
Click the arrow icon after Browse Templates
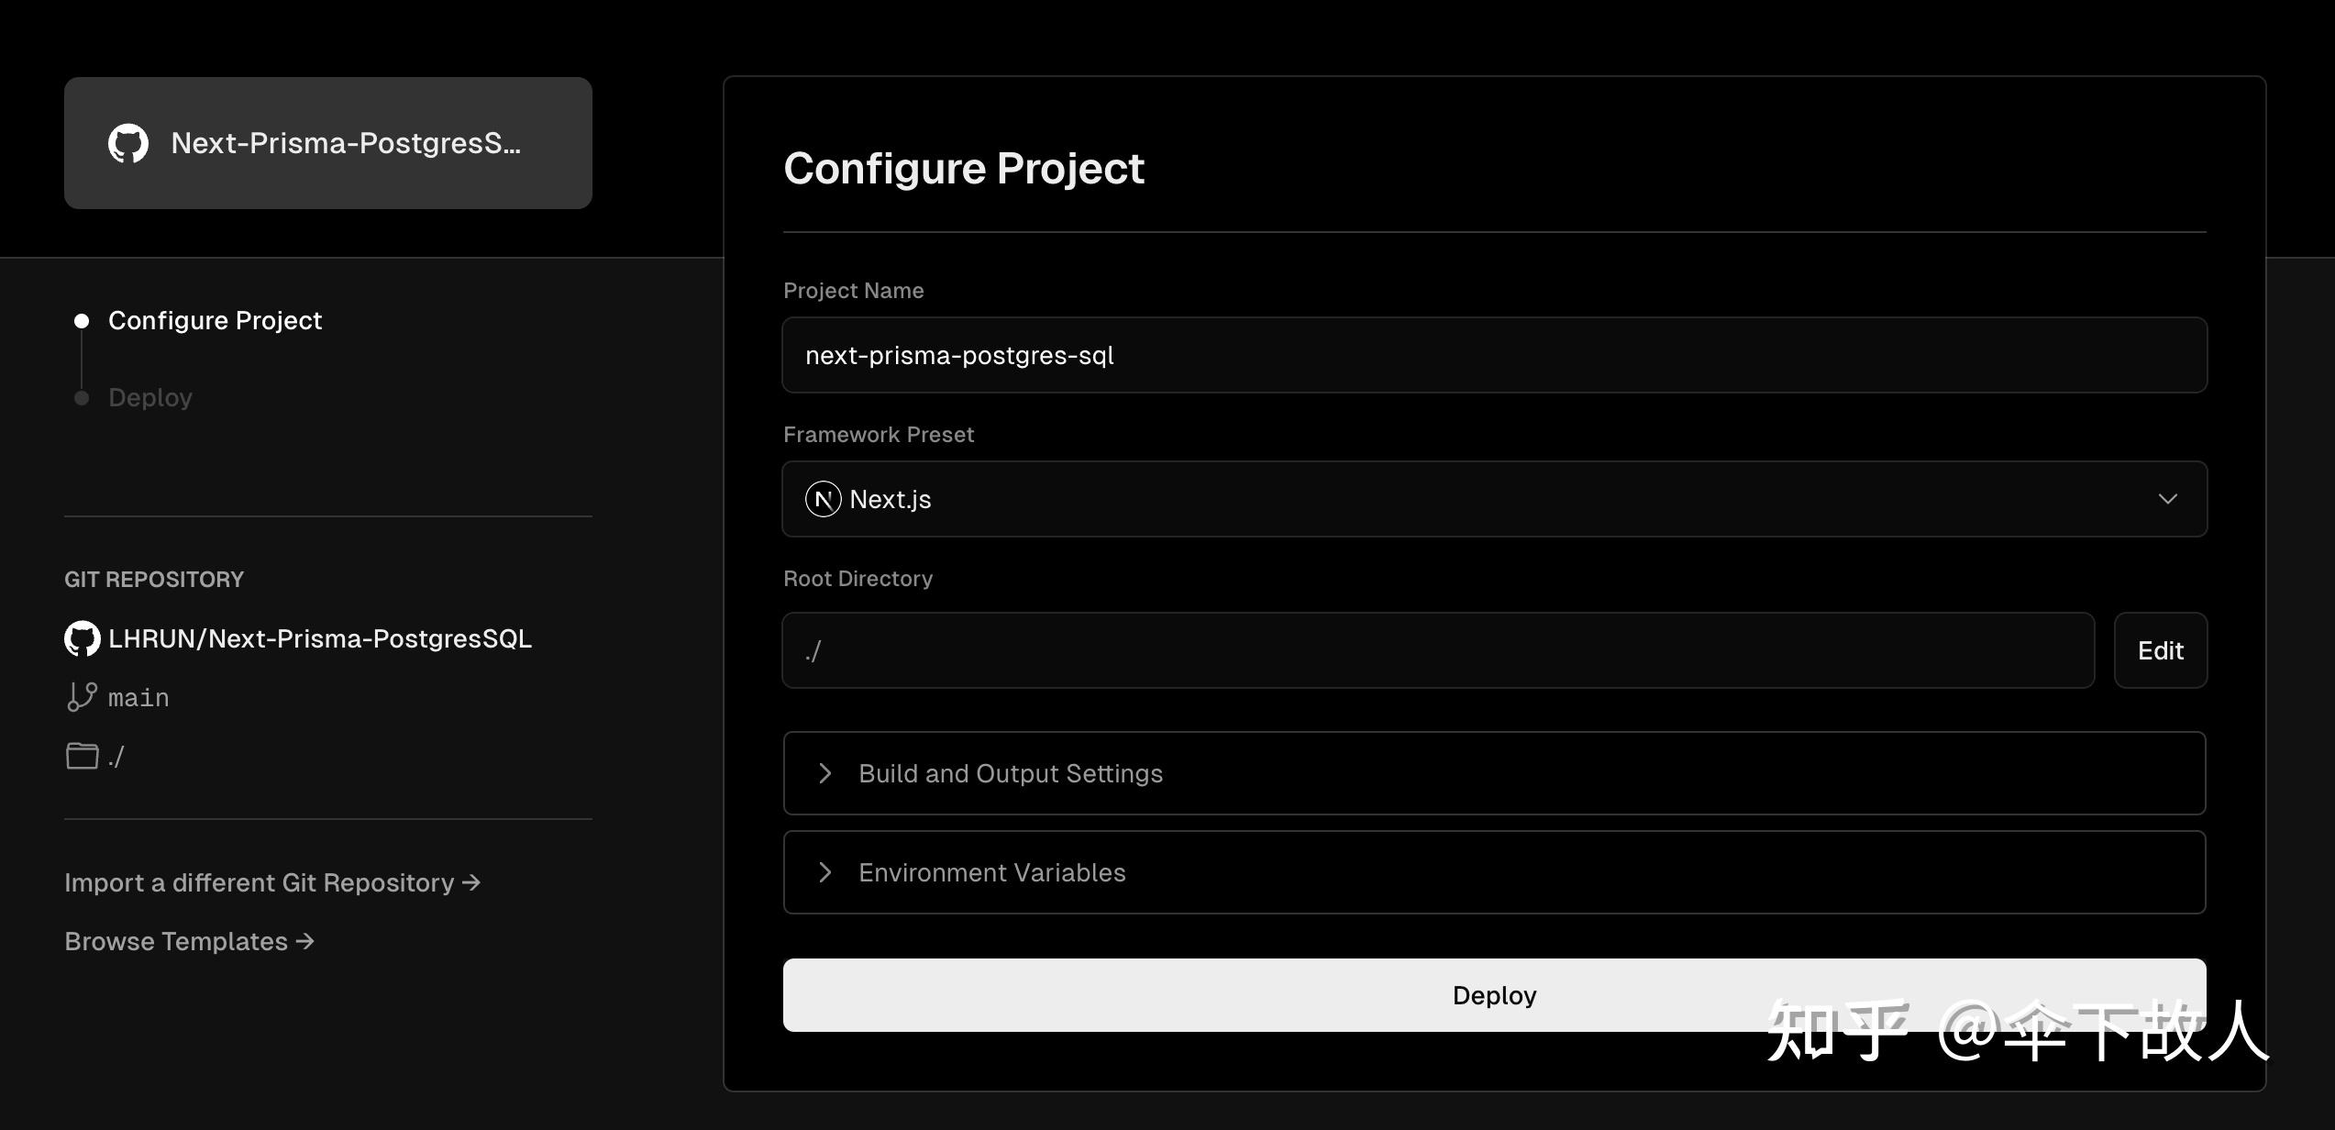(x=305, y=941)
